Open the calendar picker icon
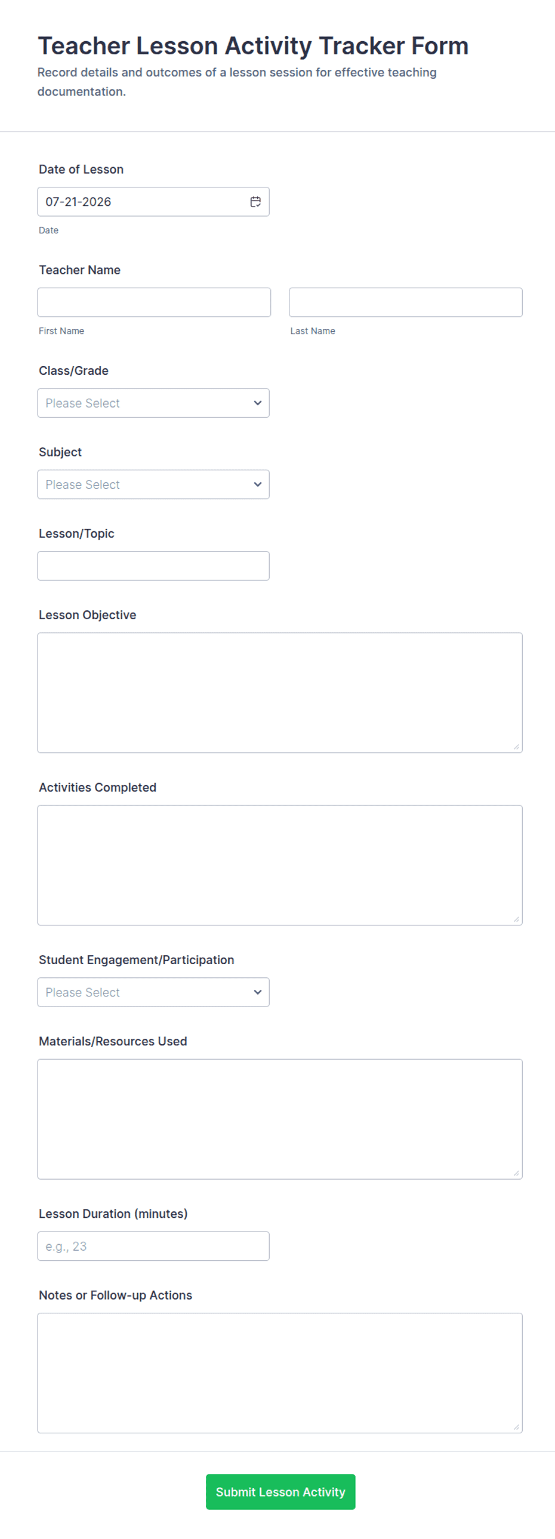The width and height of the screenshot is (555, 1539). [255, 202]
